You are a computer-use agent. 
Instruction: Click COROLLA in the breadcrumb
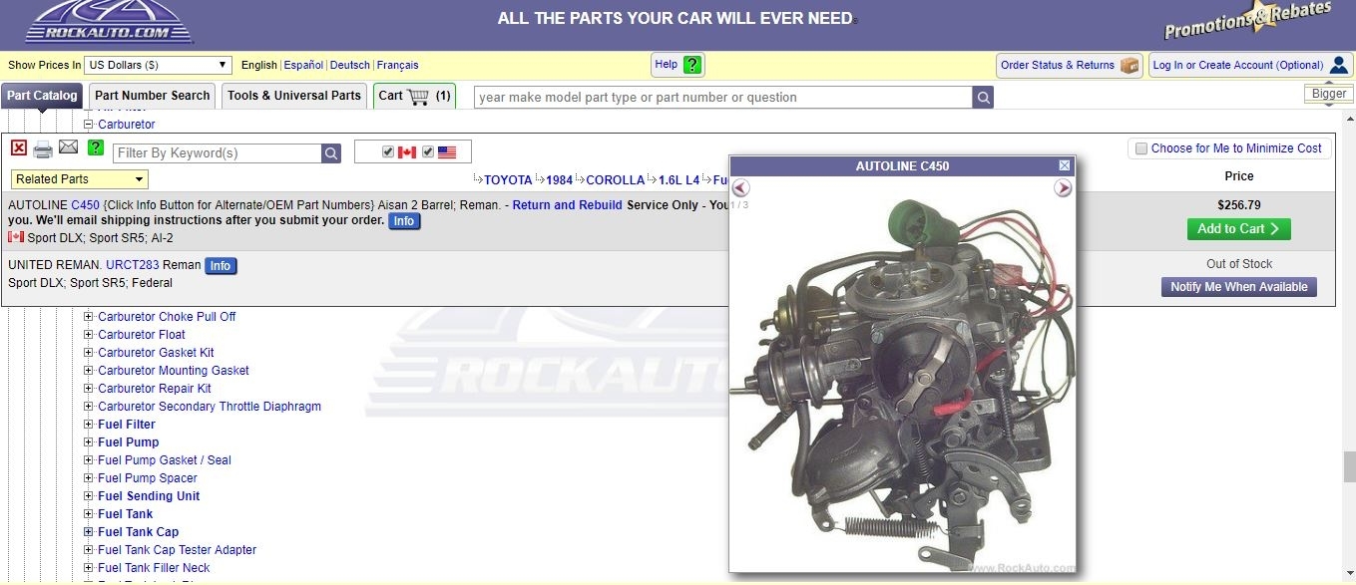[x=616, y=180]
